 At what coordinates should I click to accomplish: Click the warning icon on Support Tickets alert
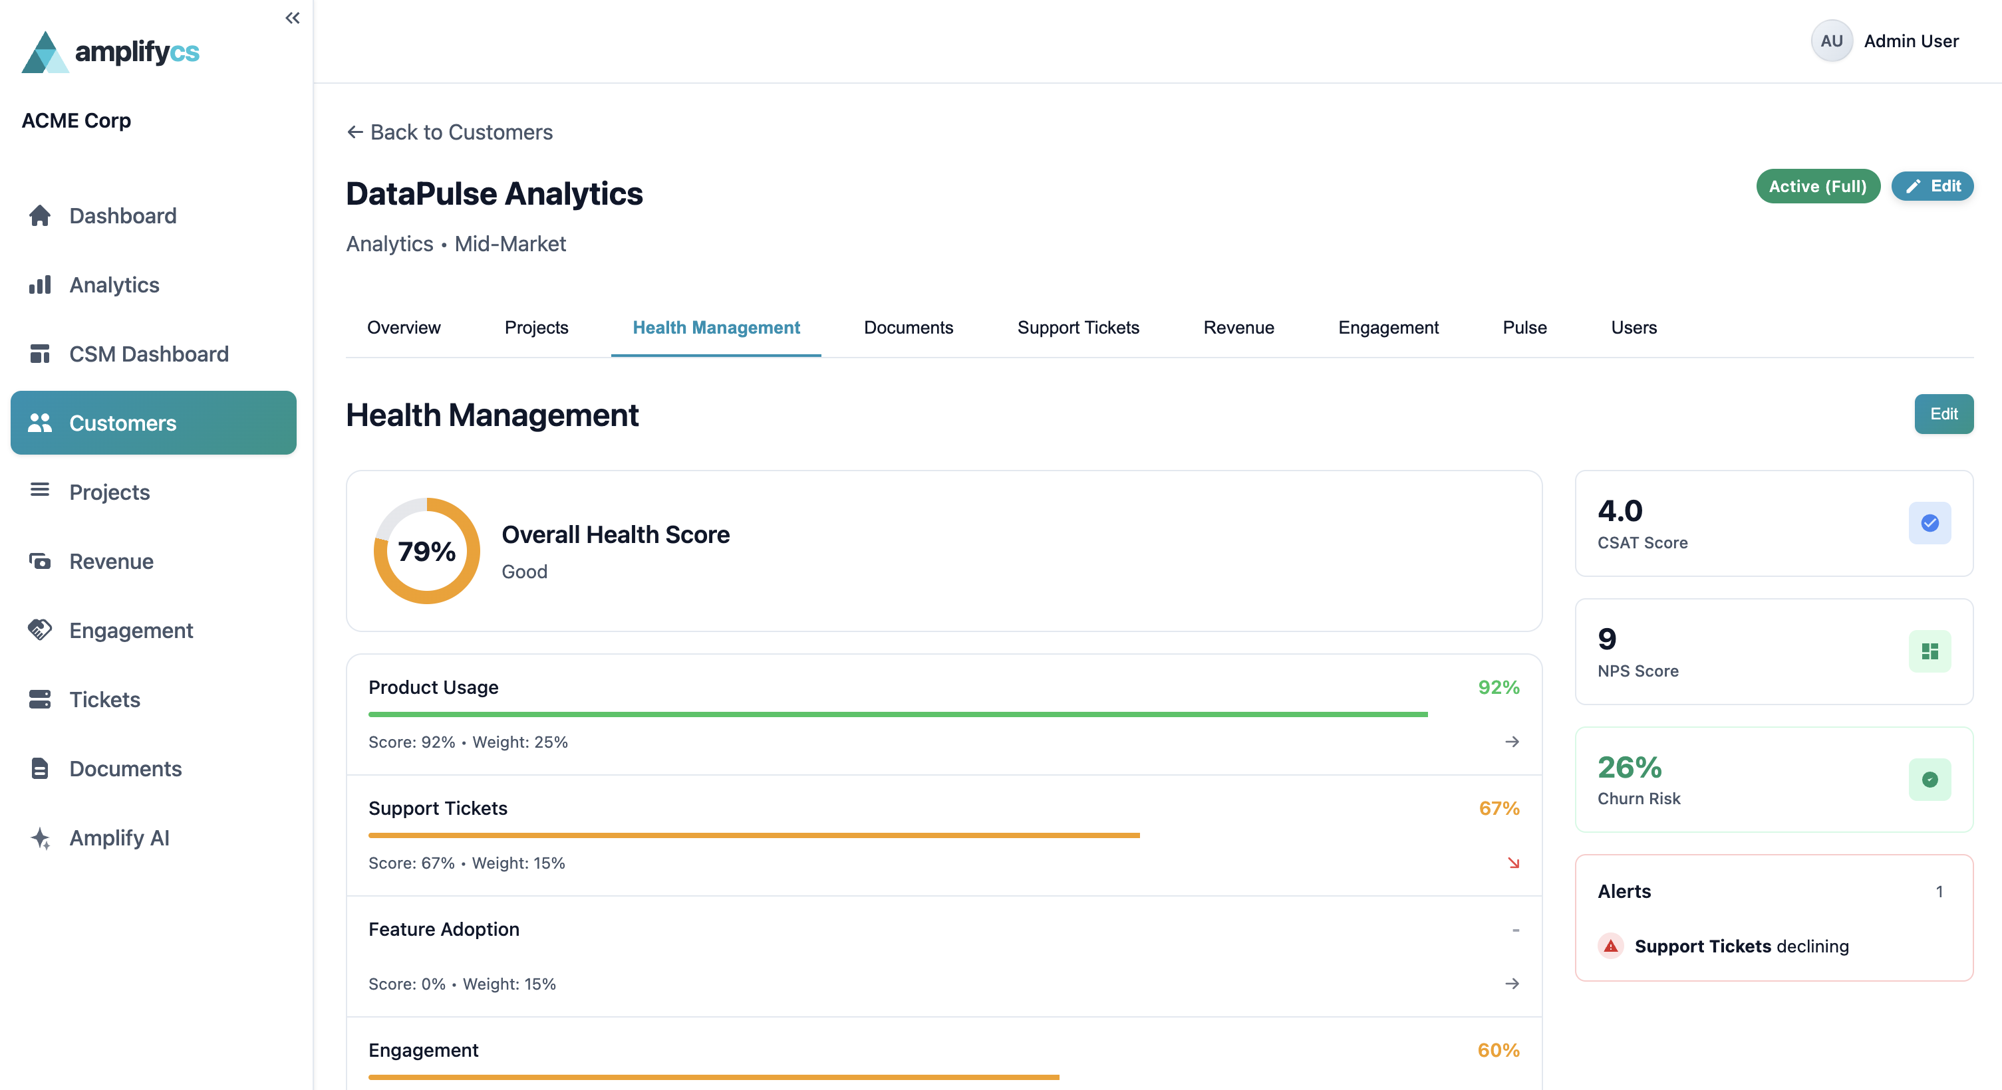1610,946
